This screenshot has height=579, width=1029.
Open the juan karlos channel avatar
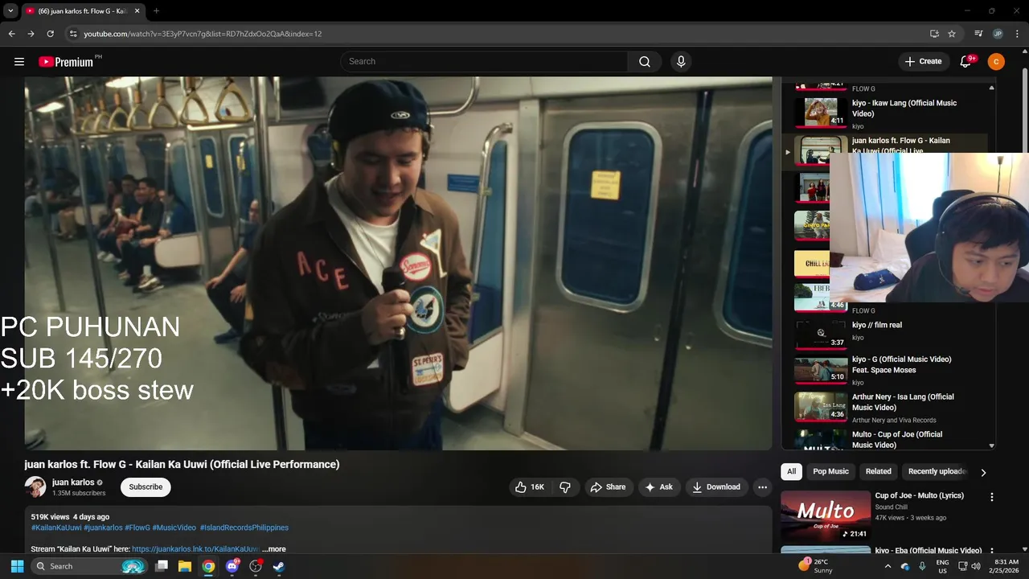click(35, 487)
